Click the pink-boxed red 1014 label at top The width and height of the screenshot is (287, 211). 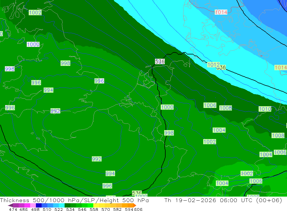[221, 12]
